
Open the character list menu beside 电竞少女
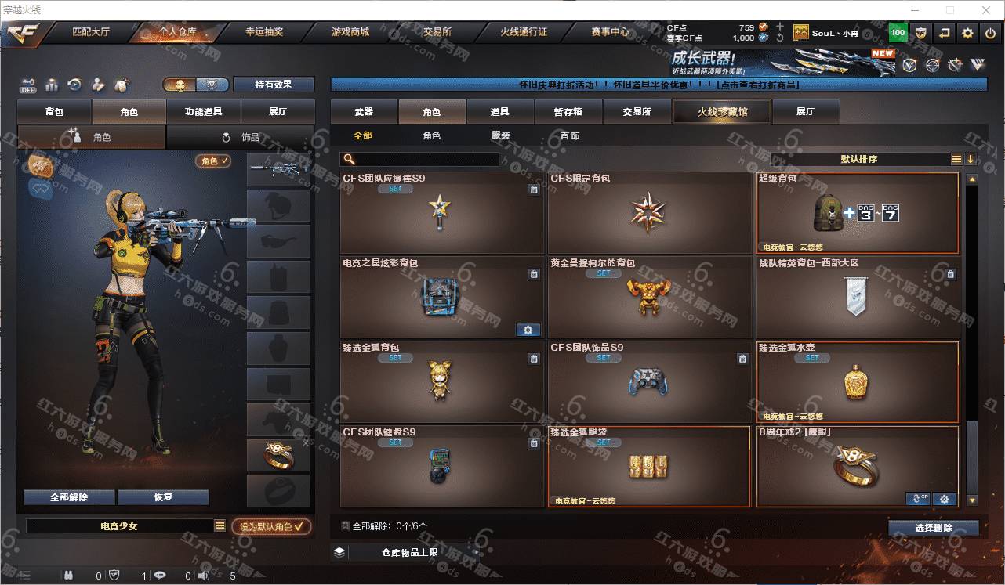[220, 526]
